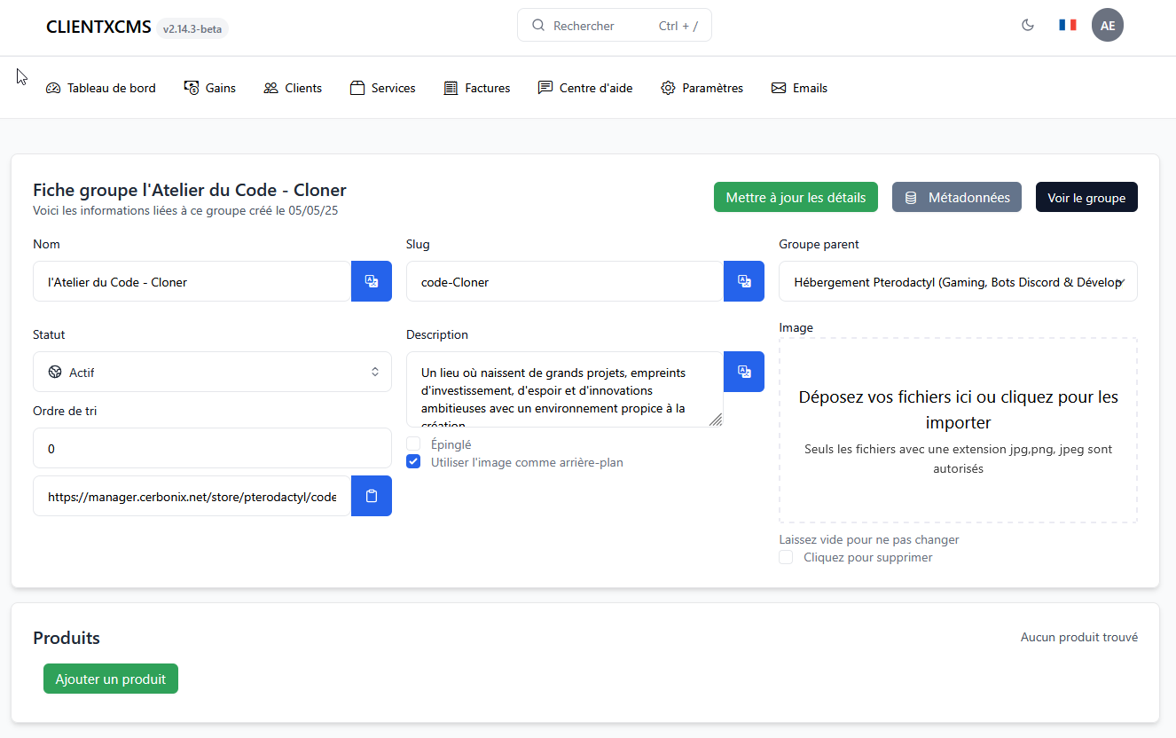1176x738 pixels.
Task: Tick the Cliquez pour supprimer checkbox
Action: click(x=786, y=557)
